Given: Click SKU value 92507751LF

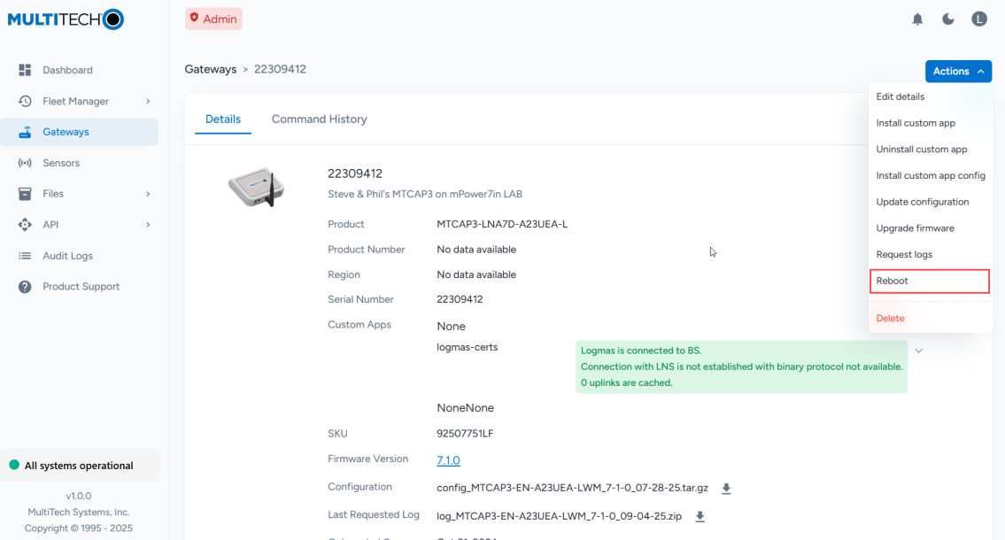Looking at the screenshot, I should (x=465, y=434).
